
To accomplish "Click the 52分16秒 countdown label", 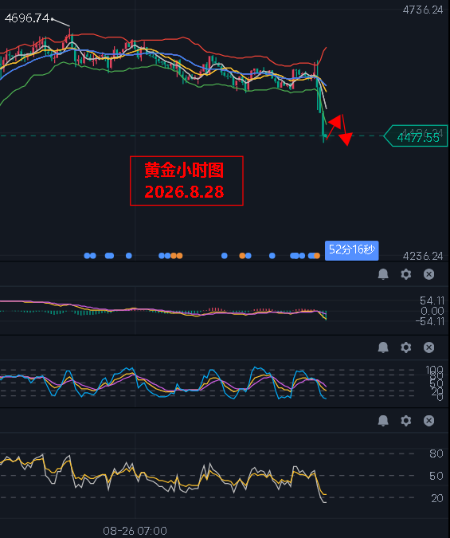I will [351, 250].
